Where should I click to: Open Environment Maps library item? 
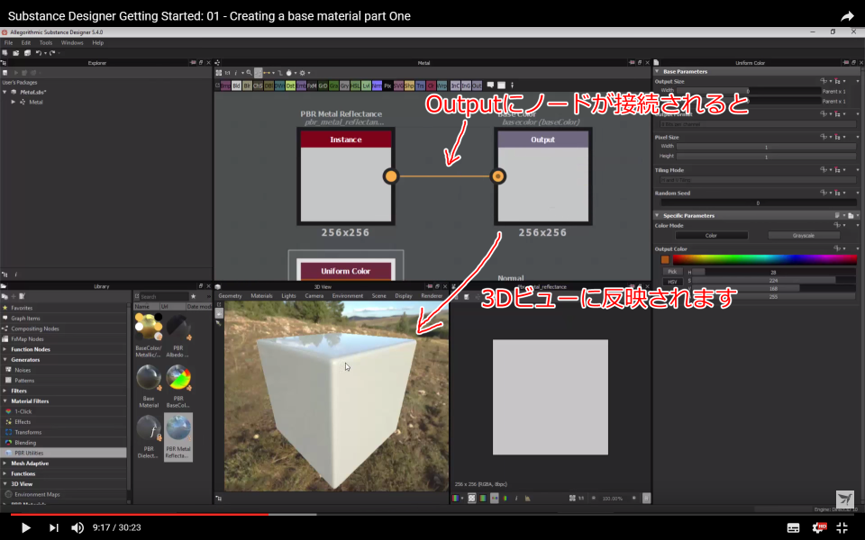[x=37, y=494]
